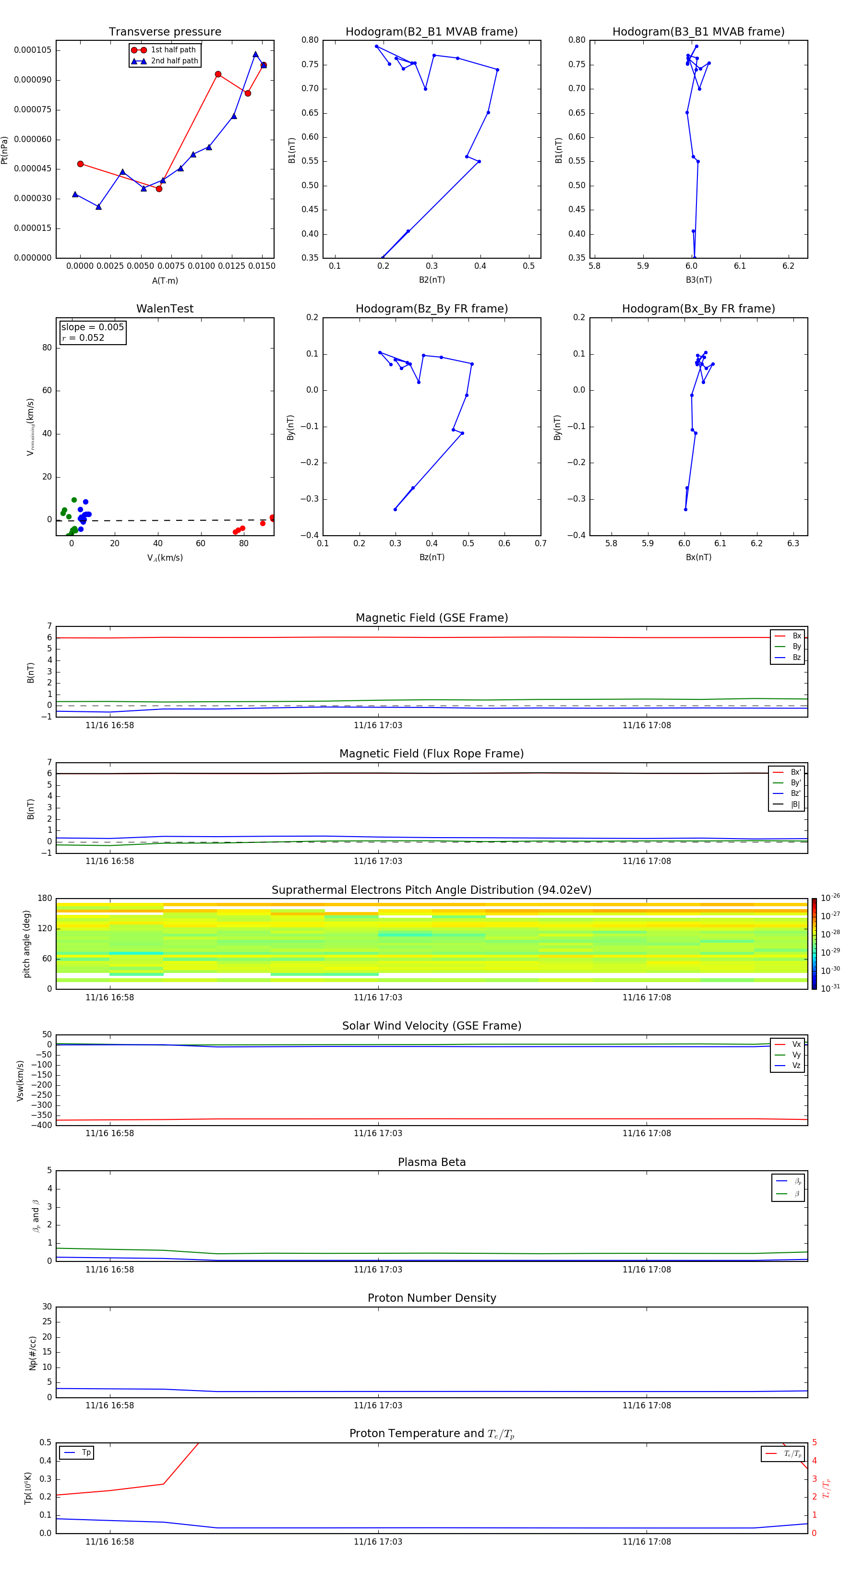Click the 'Hodogram(Bx_By FR frame)' title
This screenshot has width=864, height=1584.
tap(698, 308)
